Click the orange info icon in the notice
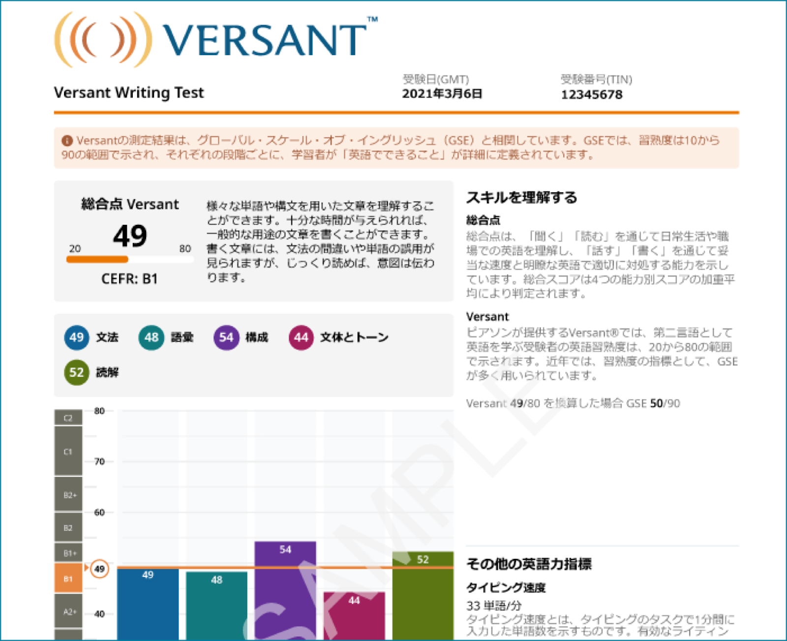The width and height of the screenshot is (787, 641). coord(67,141)
